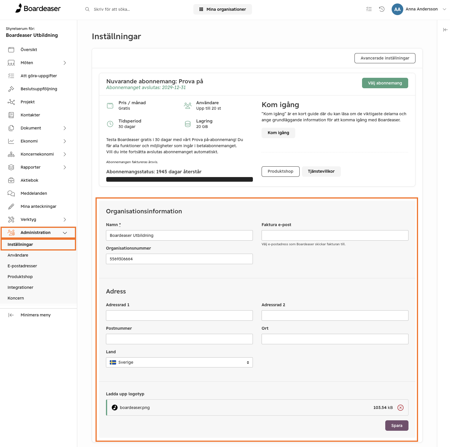
Task: Click the Administration people icon
Action: (11, 232)
